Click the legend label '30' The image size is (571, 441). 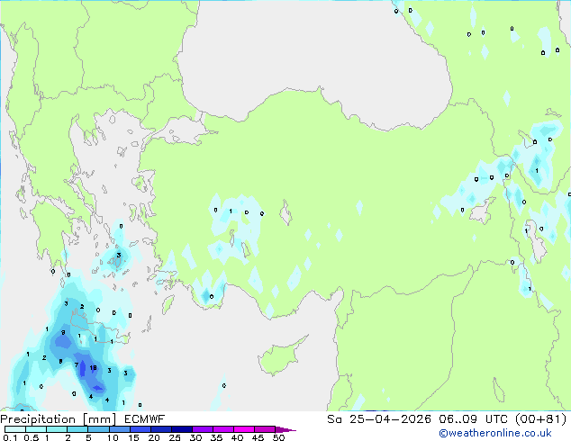point(195,437)
